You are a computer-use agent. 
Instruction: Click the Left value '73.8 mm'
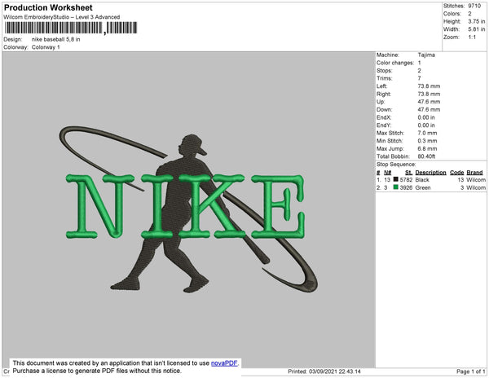coord(430,86)
